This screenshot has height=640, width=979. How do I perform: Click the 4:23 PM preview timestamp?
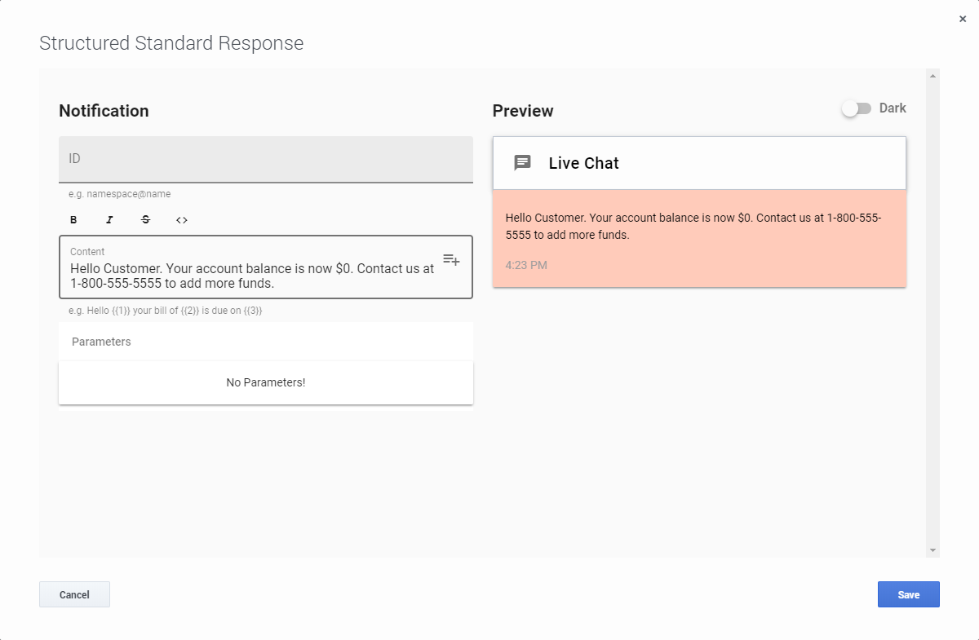526,265
